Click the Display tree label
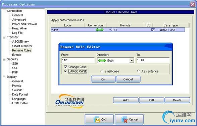197x126 pixels. (x=12, y=77)
